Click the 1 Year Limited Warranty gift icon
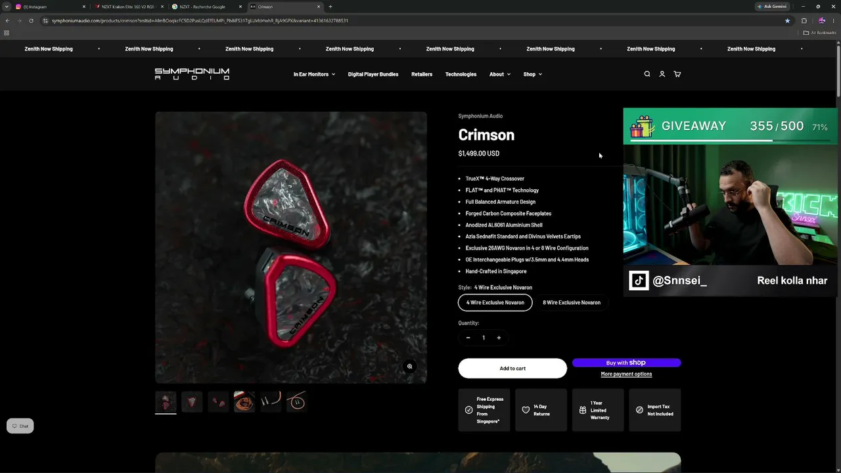Viewport: 841px width, 473px height. point(583,410)
